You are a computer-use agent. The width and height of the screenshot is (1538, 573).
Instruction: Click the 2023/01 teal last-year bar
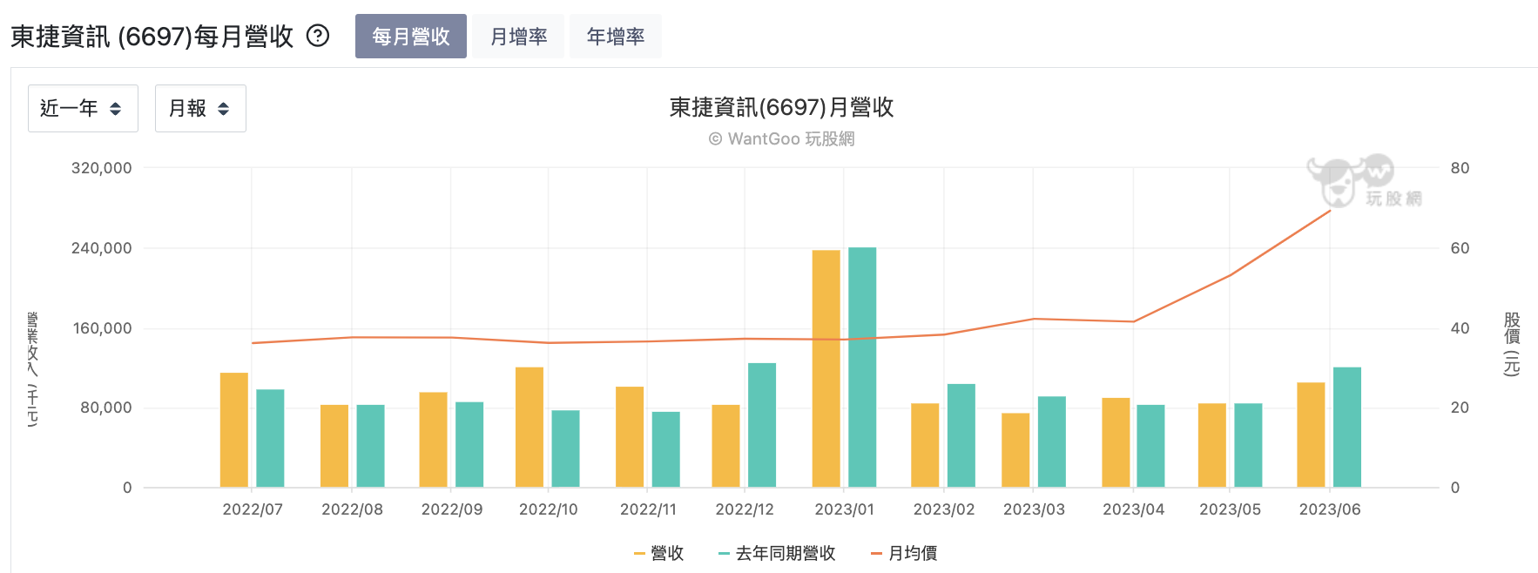coord(862,367)
